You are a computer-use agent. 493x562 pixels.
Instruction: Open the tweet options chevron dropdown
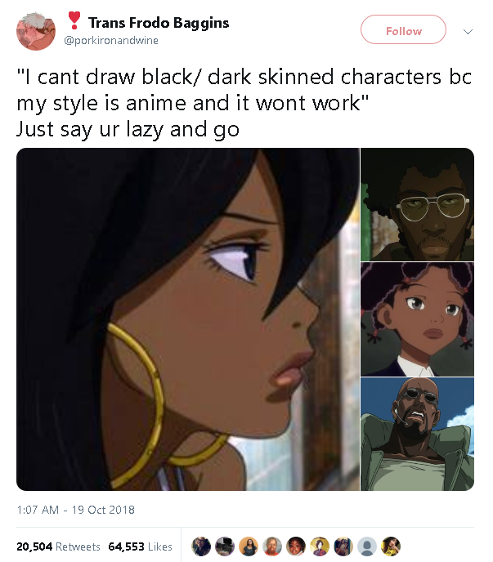468,32
